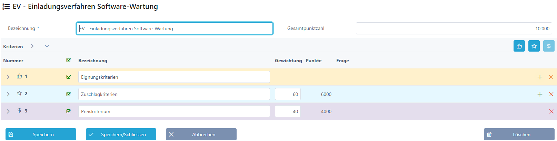The image size is (557, 141).
Task: Toggle the Preiskriterium row checkbox
Action: point(69,111)
